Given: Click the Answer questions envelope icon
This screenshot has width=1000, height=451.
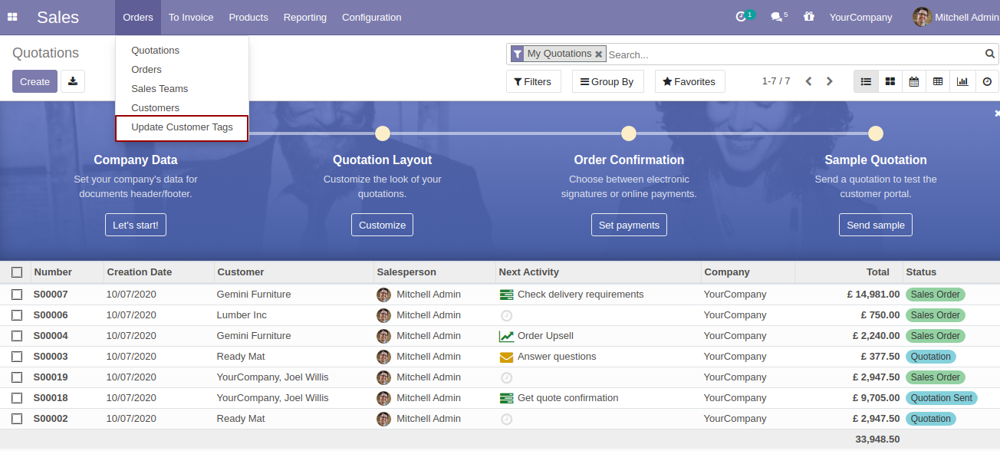Looking at the screenshot, I should pyautogui.click(x=506, y=357).
